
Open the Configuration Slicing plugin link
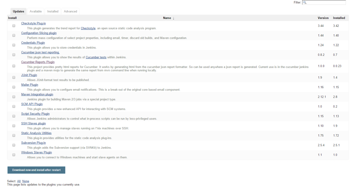pyautogui.click(x=39, y=33)
